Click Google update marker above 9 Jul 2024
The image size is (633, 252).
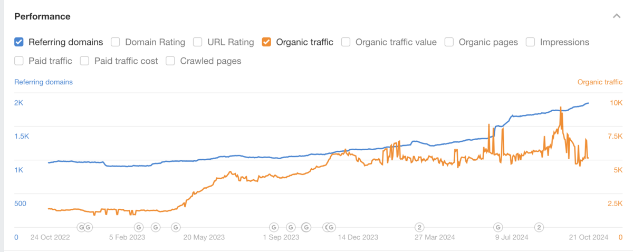[x=497, y=227]
